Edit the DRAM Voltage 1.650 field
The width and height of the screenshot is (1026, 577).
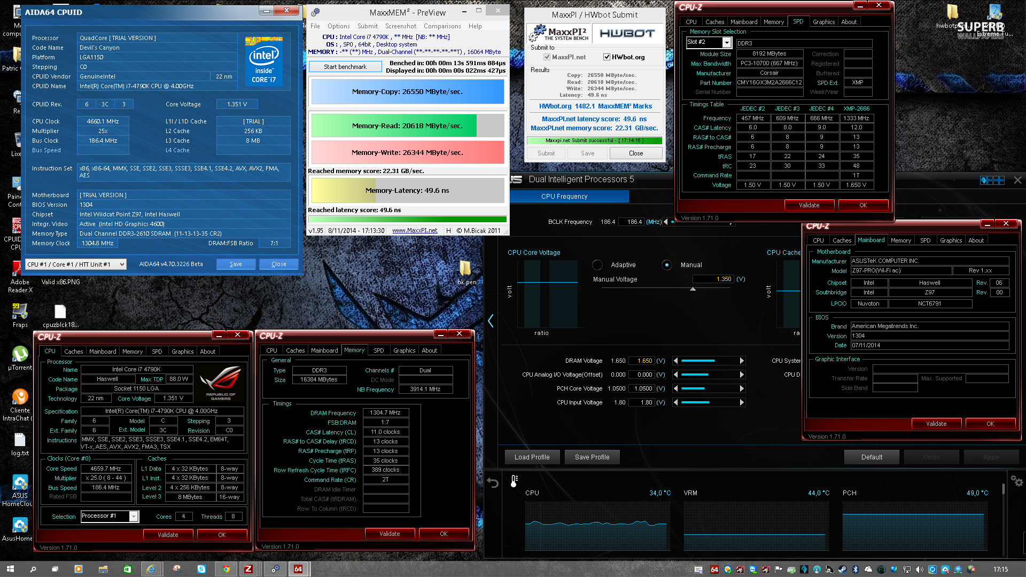click(642, 361)
